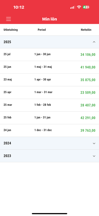Tap the Min lön page title
The width and height of the screenshot is (99, 216).
pyautogui.click(x=49, y=19)
